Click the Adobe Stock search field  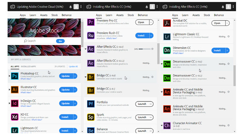click(x=40, y=41)
